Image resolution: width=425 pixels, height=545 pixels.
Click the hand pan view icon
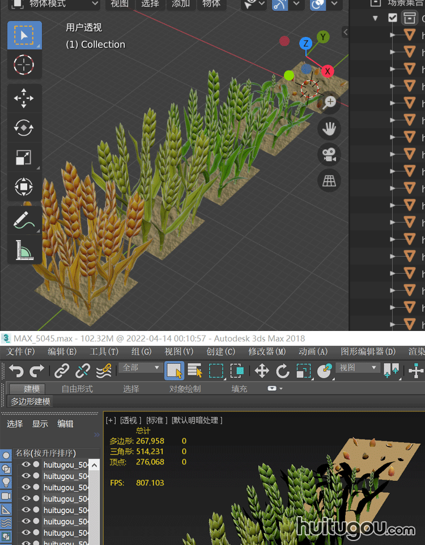tap(329, 128)
